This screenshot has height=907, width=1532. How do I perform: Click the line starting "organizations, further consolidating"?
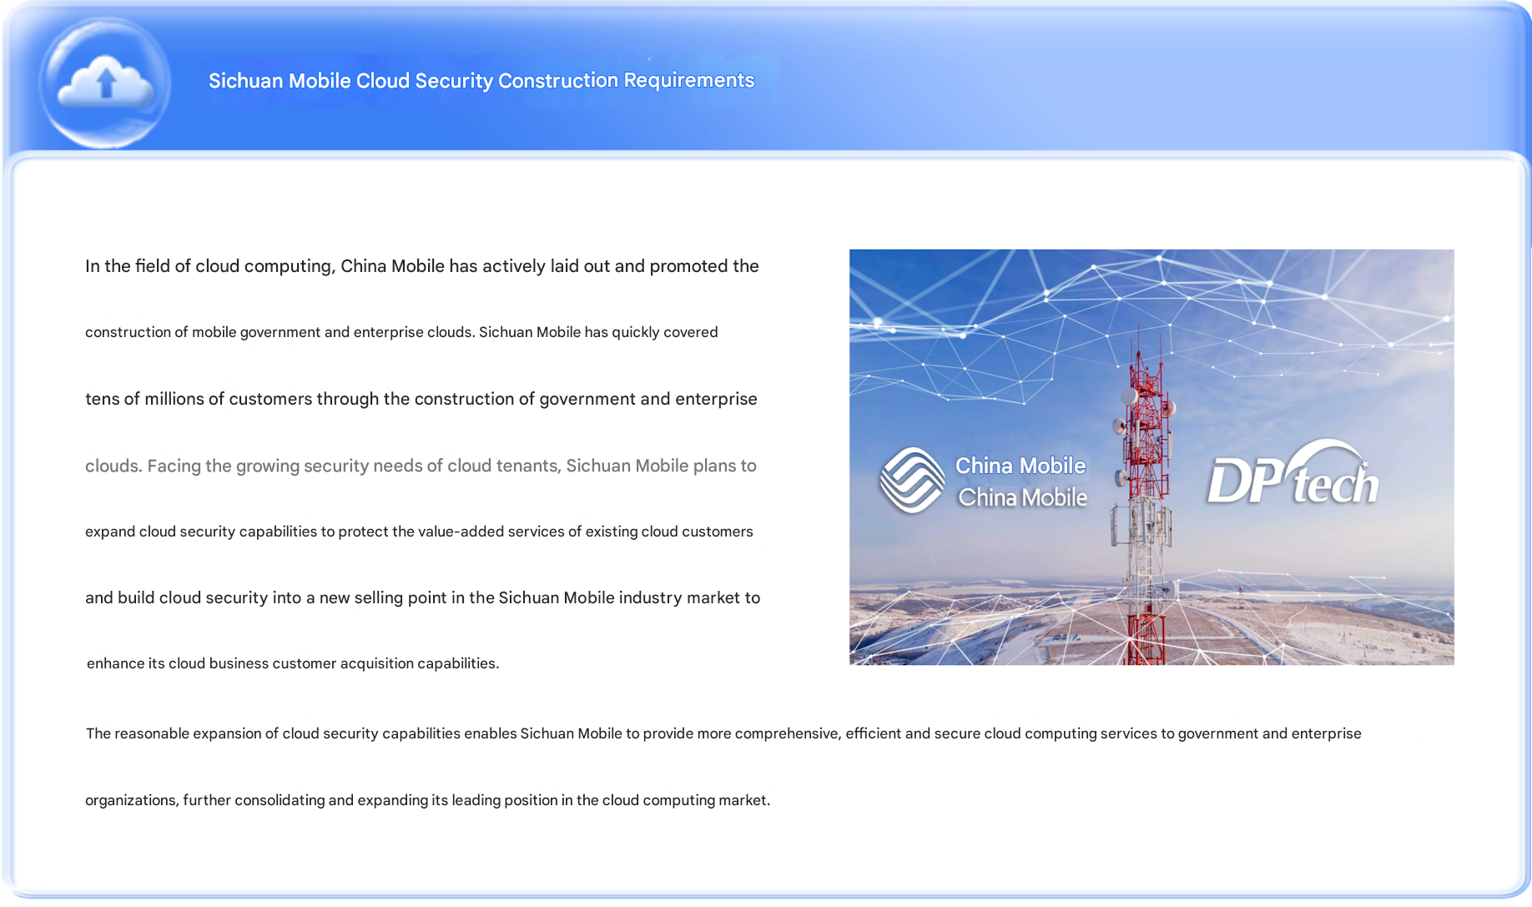[x=427, y=800]
